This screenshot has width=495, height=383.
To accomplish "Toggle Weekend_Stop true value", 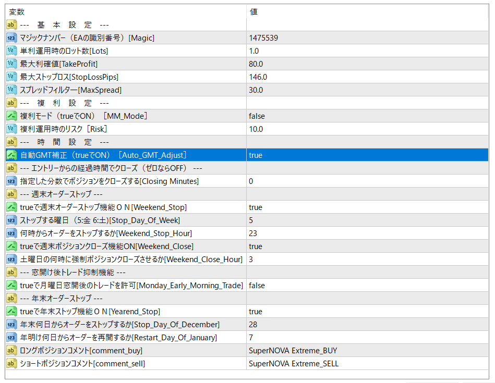I will (x=256, y=207).
